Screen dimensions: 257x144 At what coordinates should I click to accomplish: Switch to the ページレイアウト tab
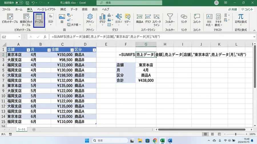pos(46,9)
